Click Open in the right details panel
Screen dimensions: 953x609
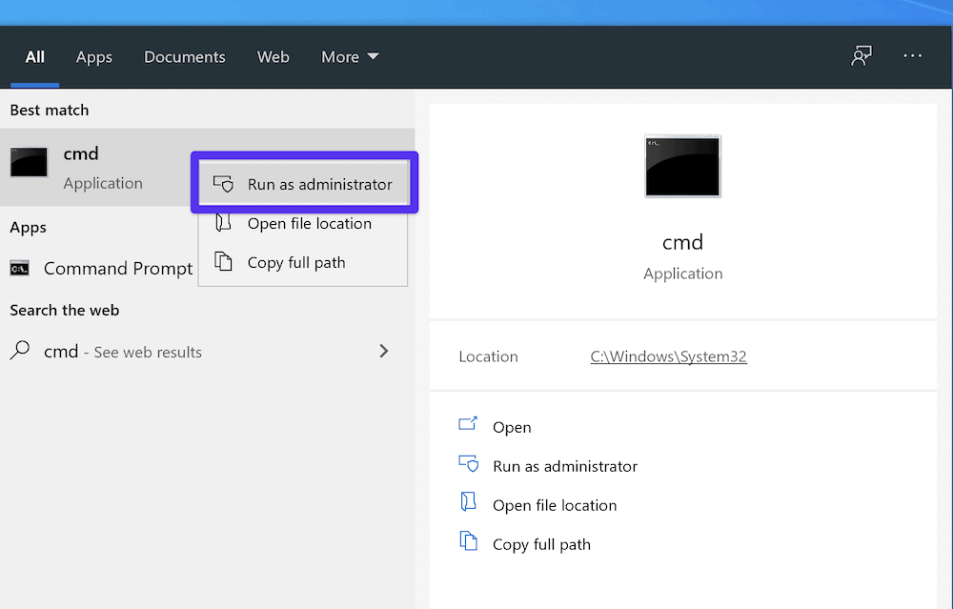click(x=512, y=426)
